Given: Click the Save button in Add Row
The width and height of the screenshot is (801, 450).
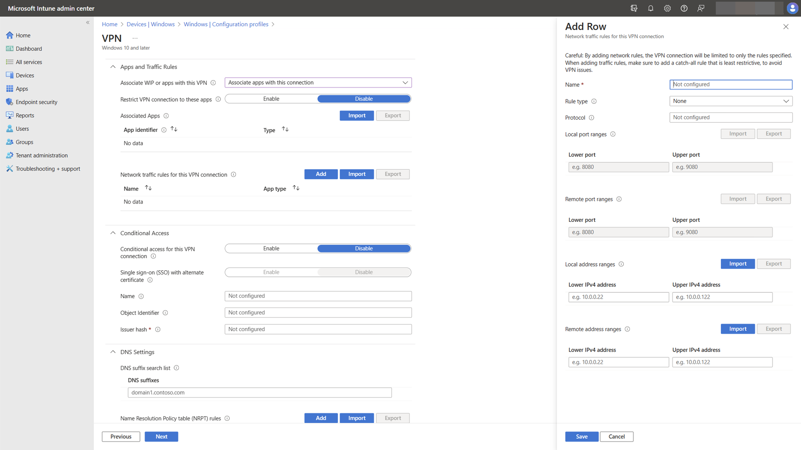Looking at the screenshot, I should click(x=581, y=436).
